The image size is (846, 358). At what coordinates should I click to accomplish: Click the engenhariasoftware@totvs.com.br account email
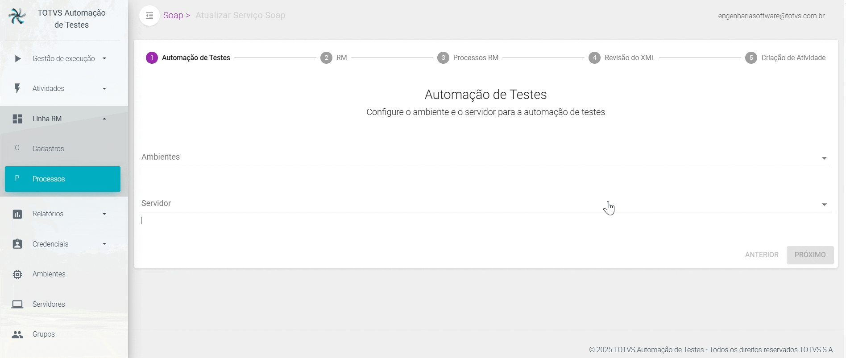771,16
